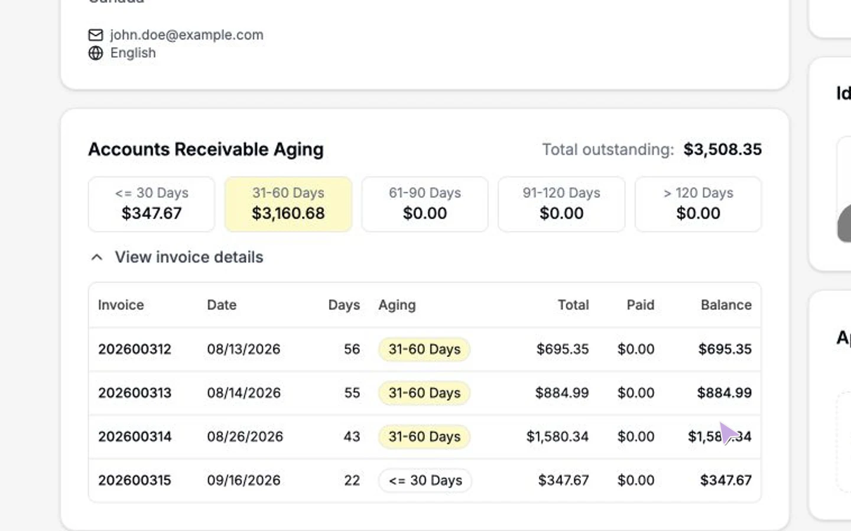Click the Balance column header

(x=726, y=305)
